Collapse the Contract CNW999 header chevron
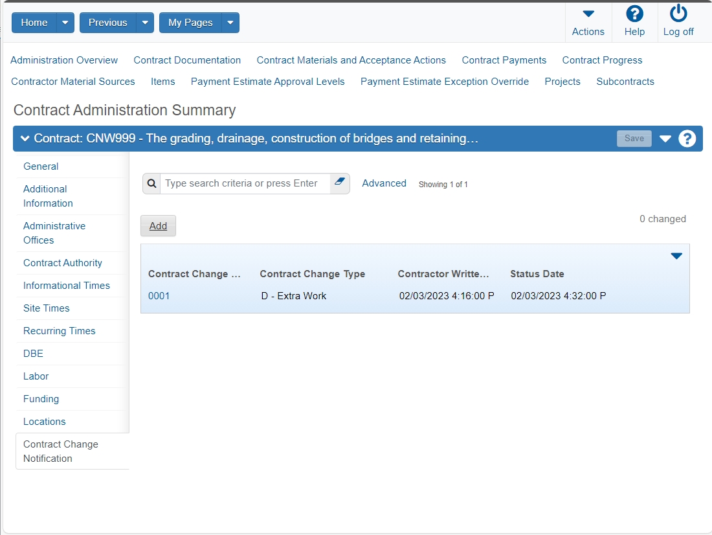This screenshot has height=535, width=712. click(25, 139)
